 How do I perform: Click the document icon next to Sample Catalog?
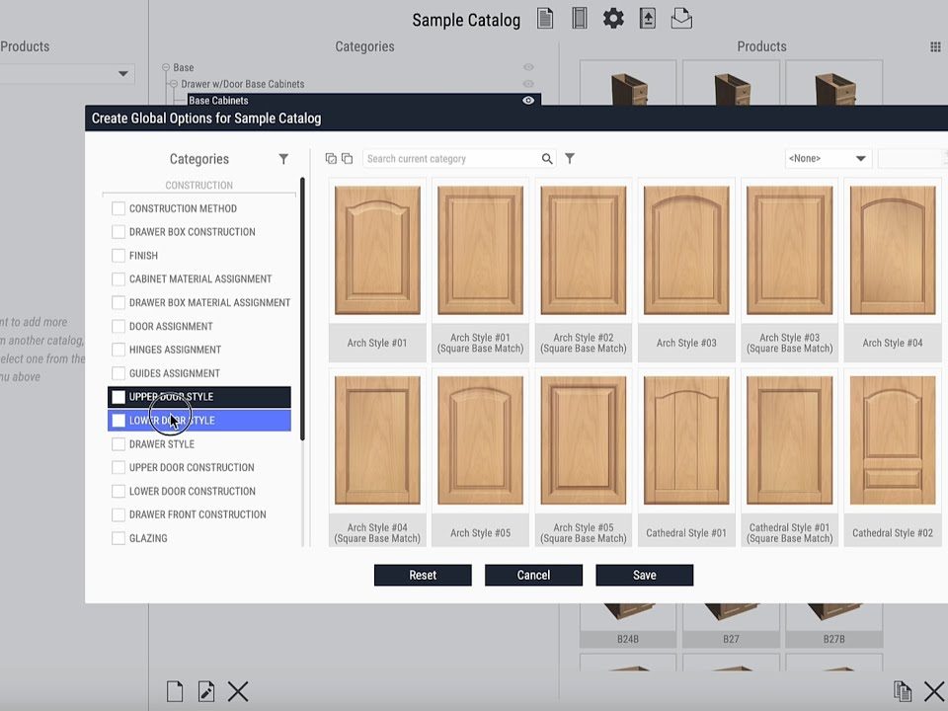(545, 19)
